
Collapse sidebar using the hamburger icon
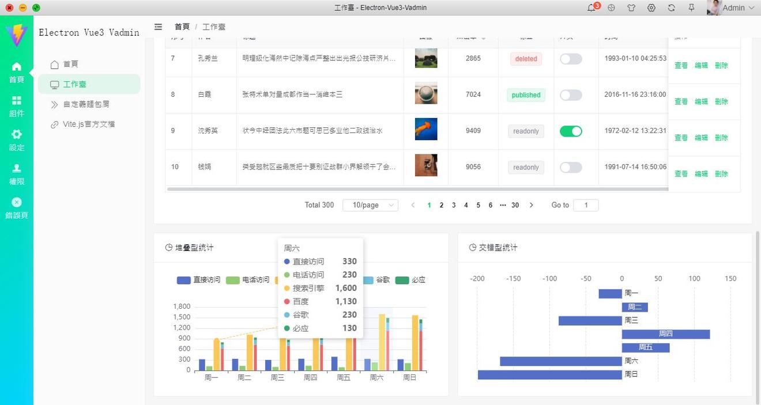159,27
